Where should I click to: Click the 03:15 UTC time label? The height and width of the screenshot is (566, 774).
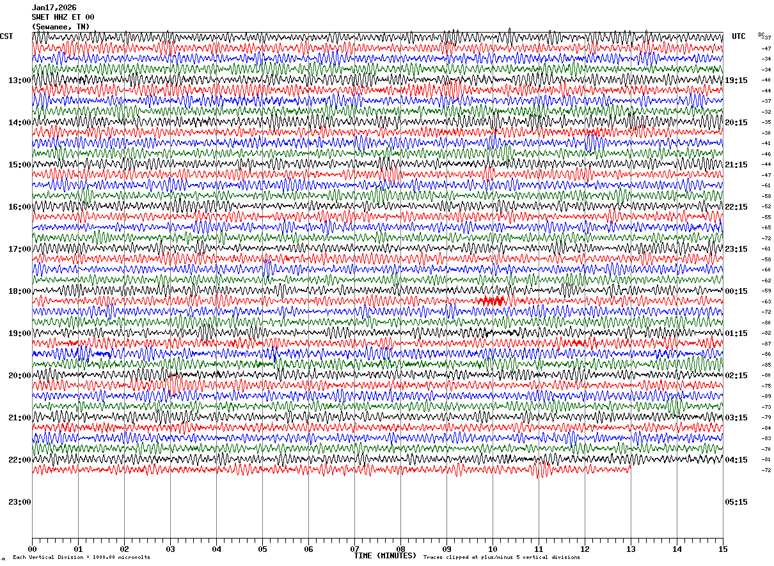(736, 418)
